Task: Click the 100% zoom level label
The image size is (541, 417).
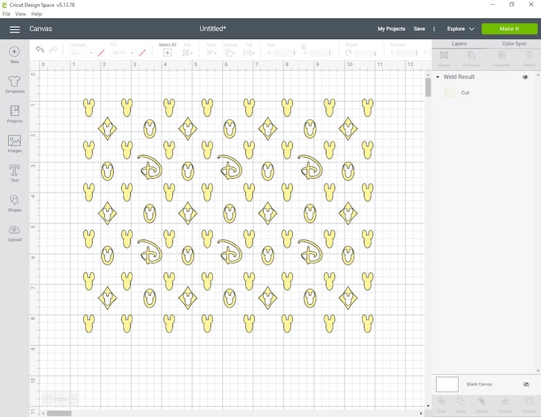Action: (x=60, y=399)
